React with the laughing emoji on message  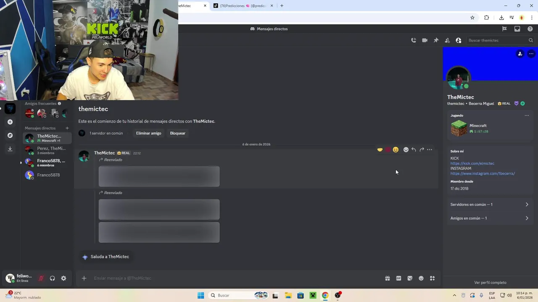pyautogui.click(x=396, y=150)
